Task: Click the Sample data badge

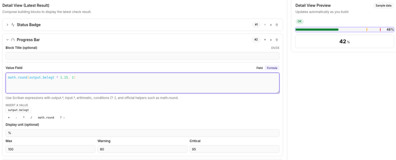Action: pyautogui.click(x=383, y=6)
